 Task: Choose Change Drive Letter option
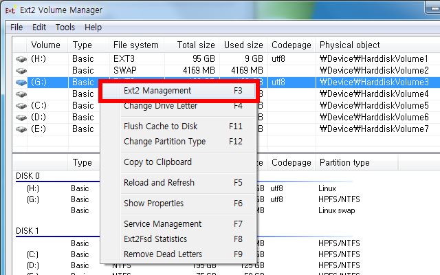click(160, 106)
